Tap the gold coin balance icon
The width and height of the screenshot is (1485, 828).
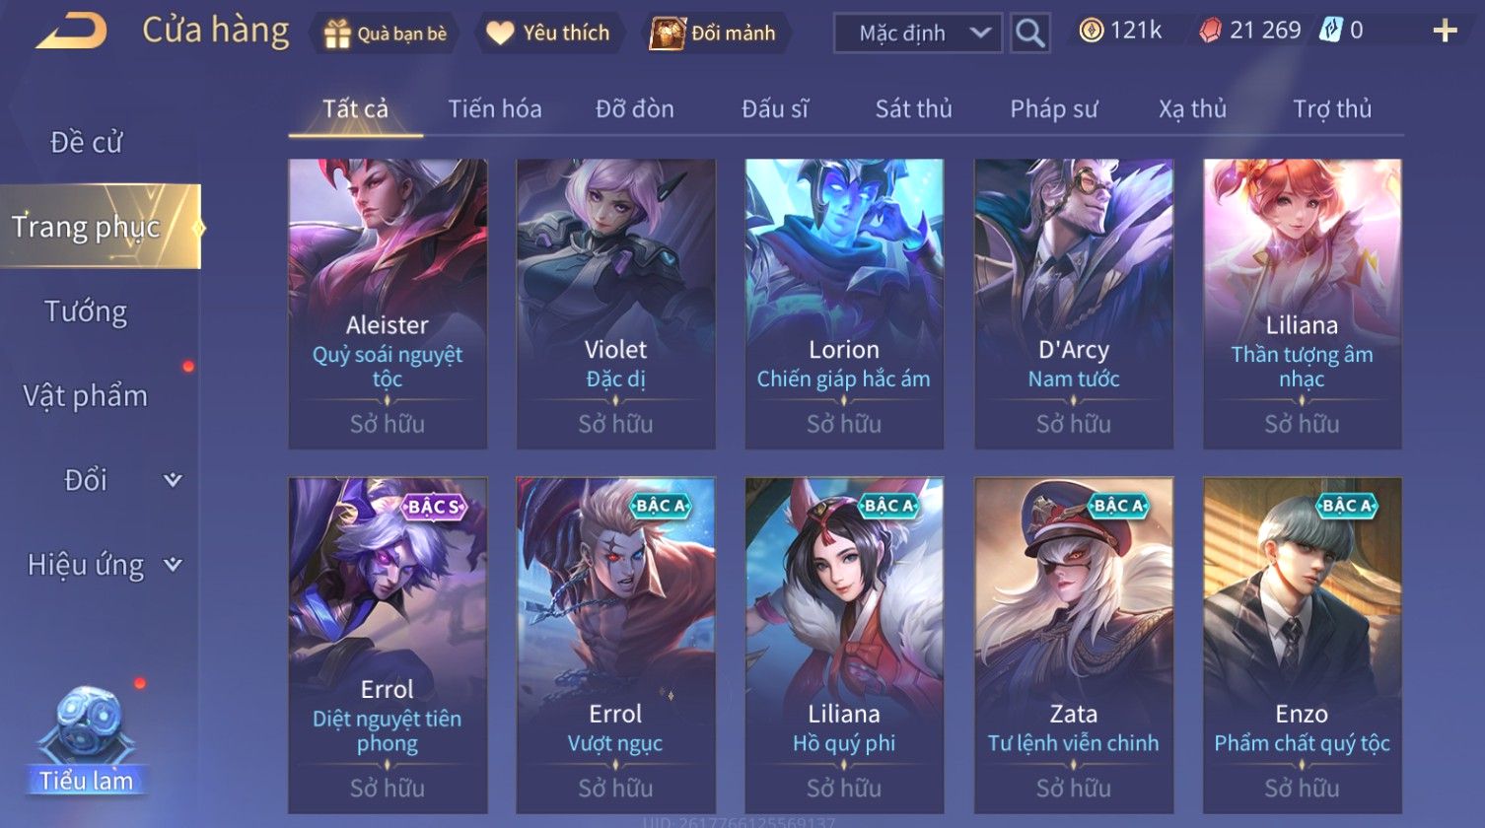tap(1091, 32)
